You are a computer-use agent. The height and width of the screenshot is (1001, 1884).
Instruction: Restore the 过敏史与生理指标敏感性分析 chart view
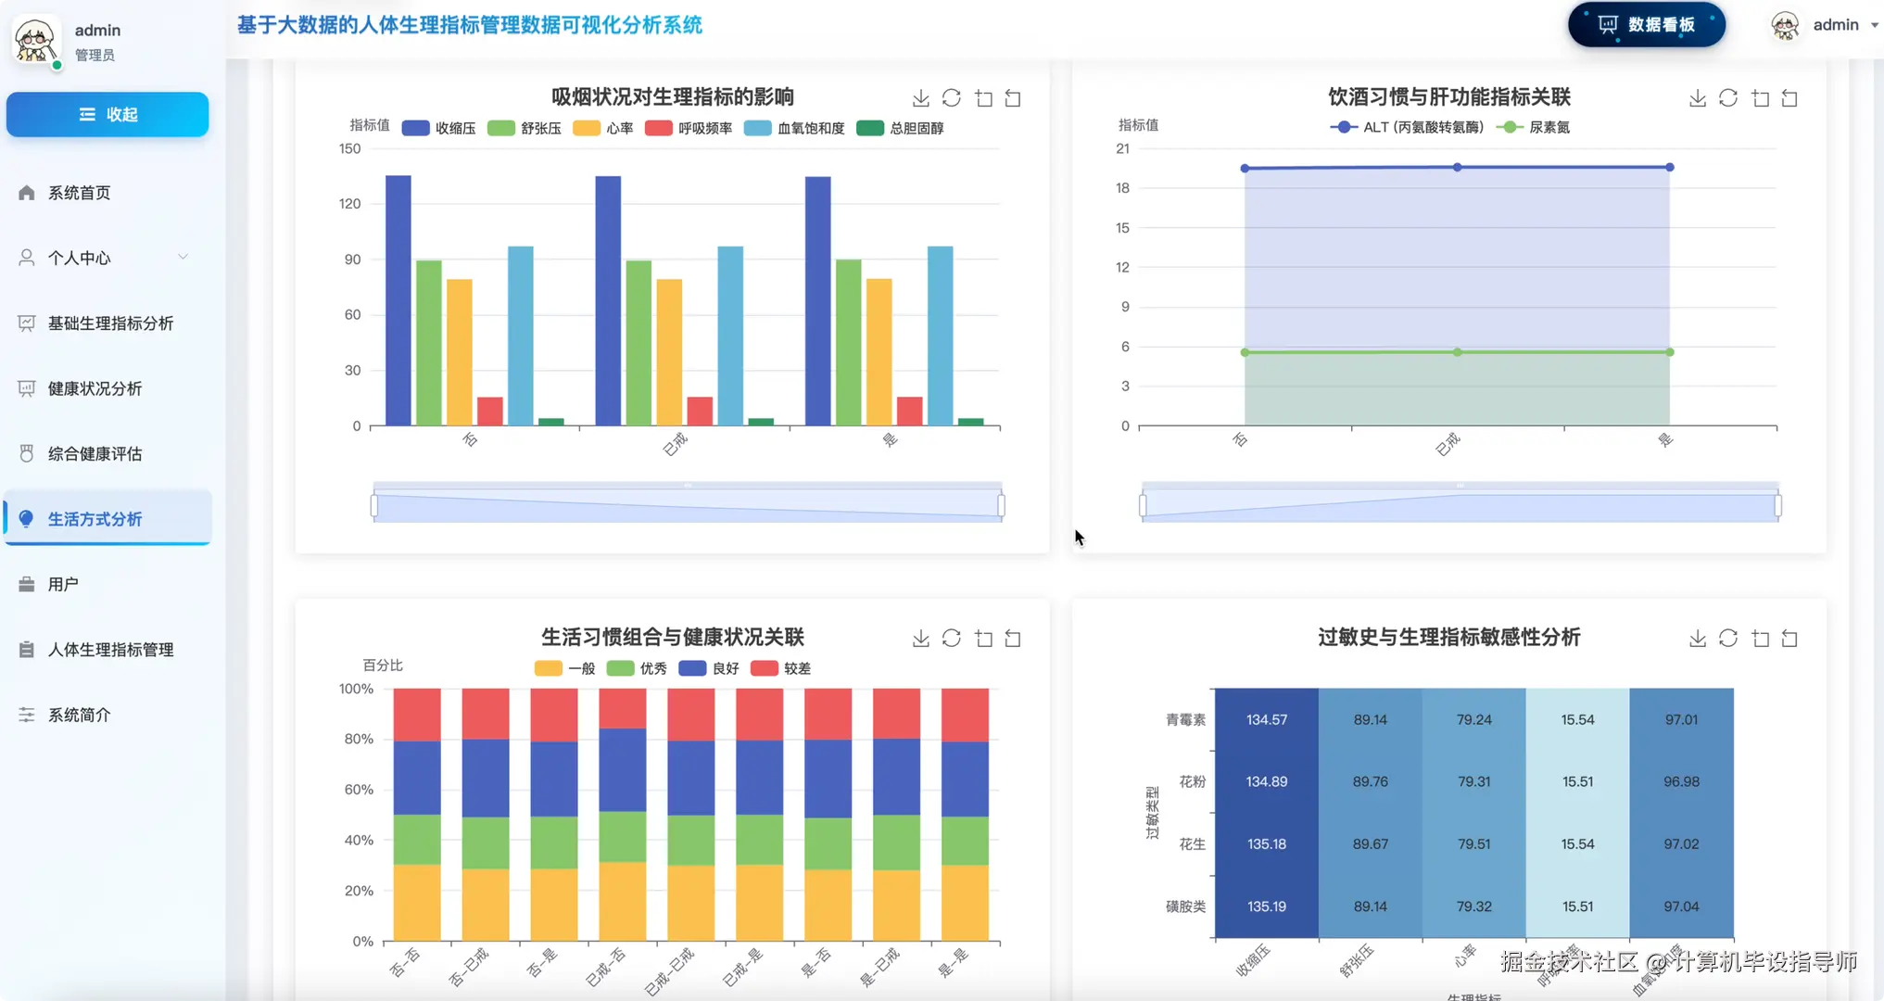(1789, 639)
